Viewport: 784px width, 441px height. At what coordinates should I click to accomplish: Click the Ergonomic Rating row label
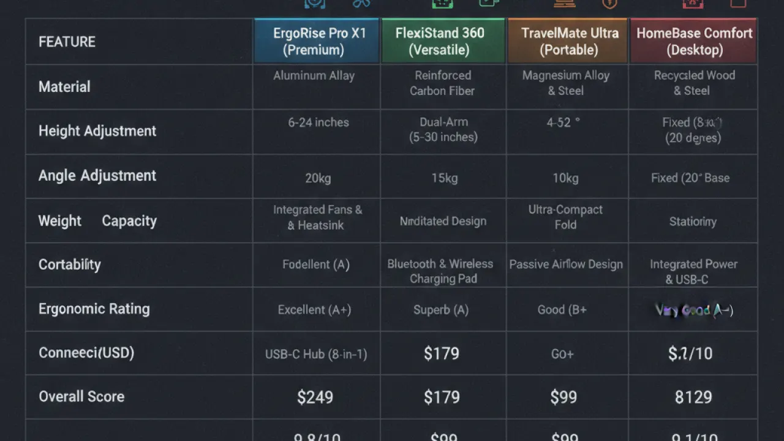coord(94,309)
